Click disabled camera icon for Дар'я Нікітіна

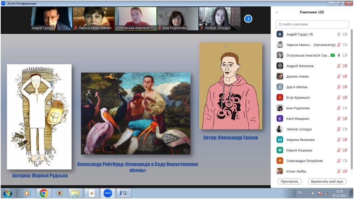click(x=345, y=87)
